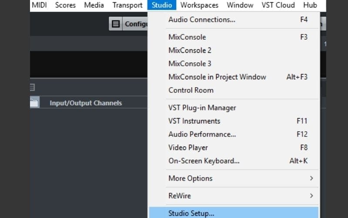Open the Workspaces menu
Viewport: 348px width, 218px height.
pos(199,5)
